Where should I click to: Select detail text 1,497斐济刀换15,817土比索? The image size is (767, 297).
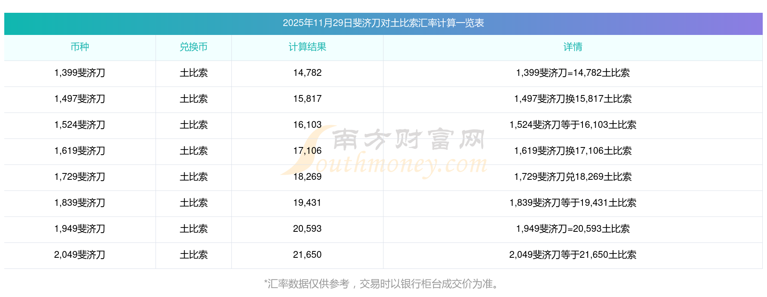pos(573,99)
